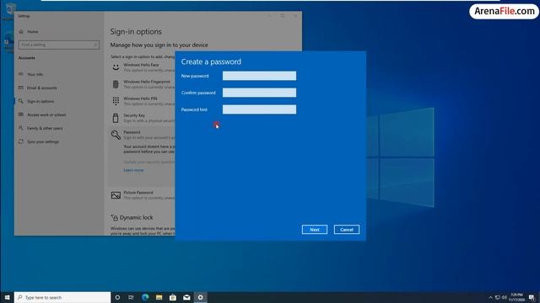Click the New password input field
Viewport: 540px width, 303px height.
pos(259,76)
